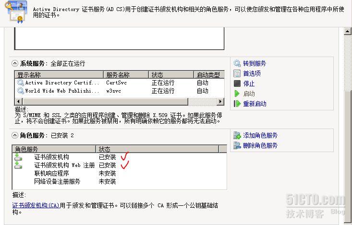Open the 证书颁发机构(CA) description hyperlink
This screenshot has width=352, height=225.
[36, 205]
